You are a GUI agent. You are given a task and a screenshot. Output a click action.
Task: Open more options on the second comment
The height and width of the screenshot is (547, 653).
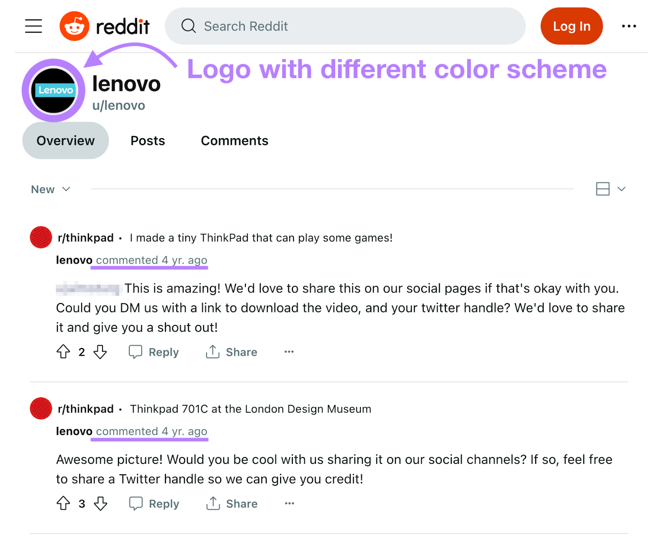coord(289,504)
